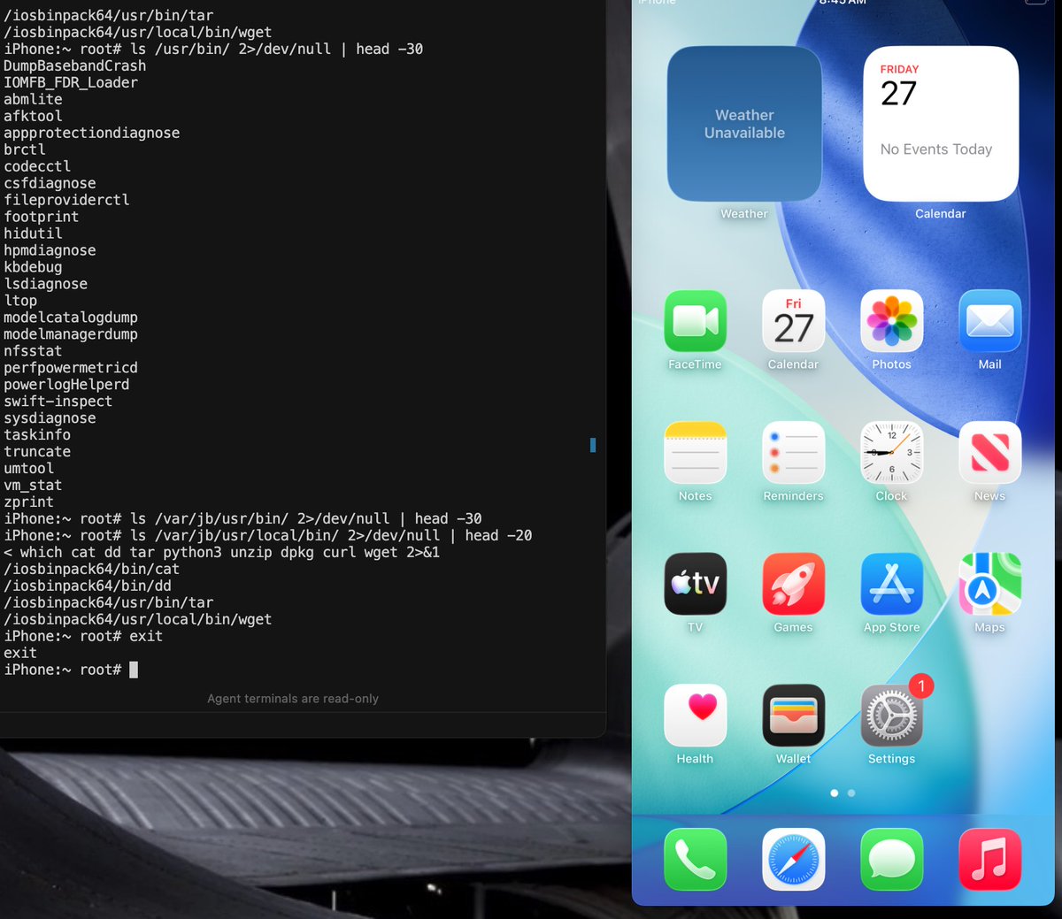Click 'modelcatalogdump' in terminal output
The image size is (1062, 919).
(x=71, y=318)
